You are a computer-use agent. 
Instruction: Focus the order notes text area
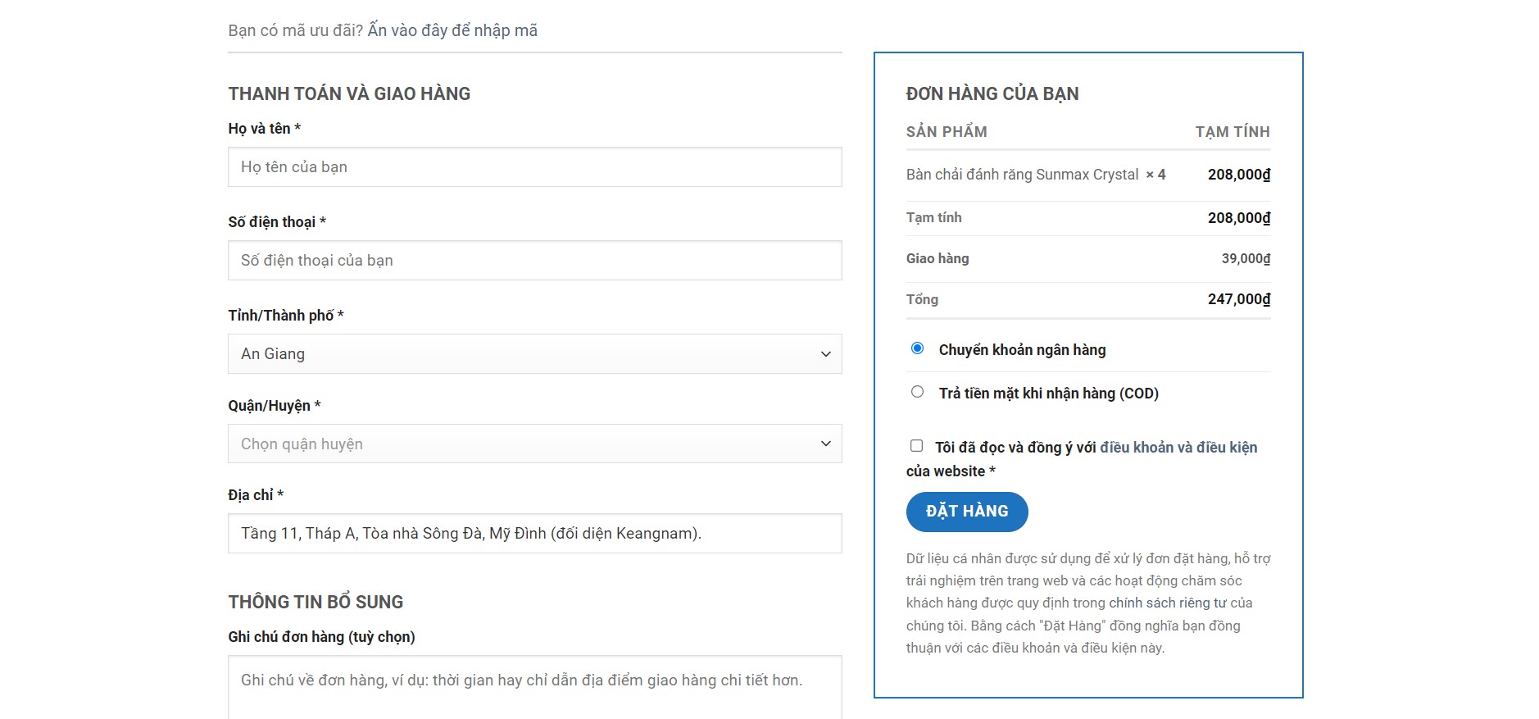pos(534,687)
